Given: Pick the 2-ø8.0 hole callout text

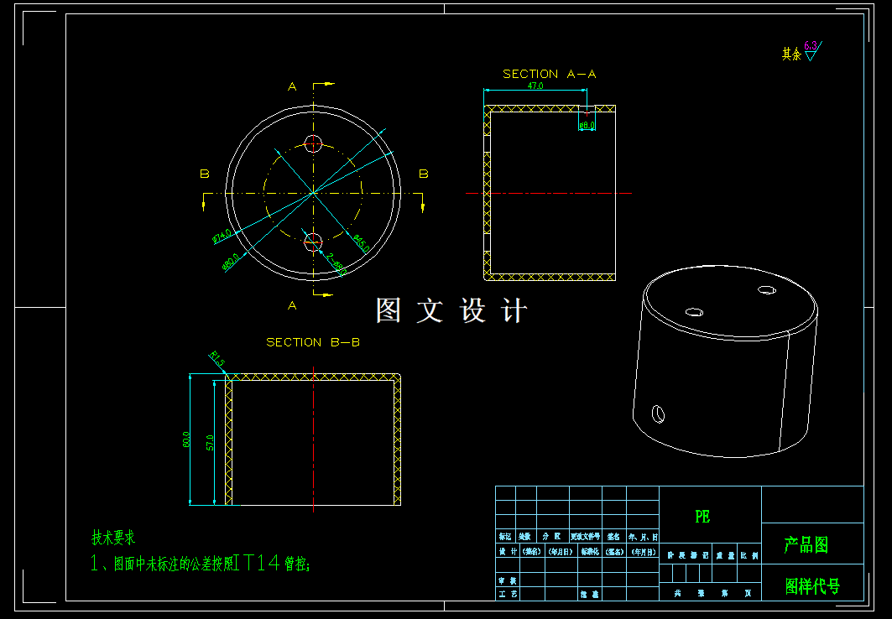Looking at the screenshot, I should (336, 264).
